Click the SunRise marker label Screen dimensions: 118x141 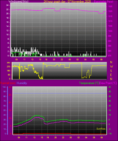[x=101, y=129]
